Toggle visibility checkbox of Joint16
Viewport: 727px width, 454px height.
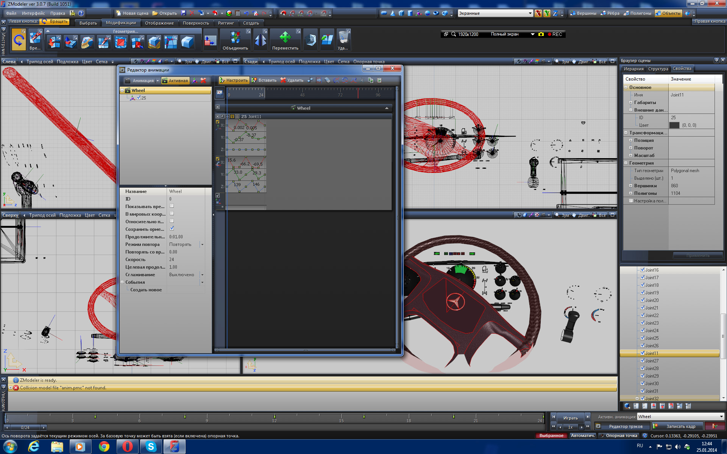643,270
